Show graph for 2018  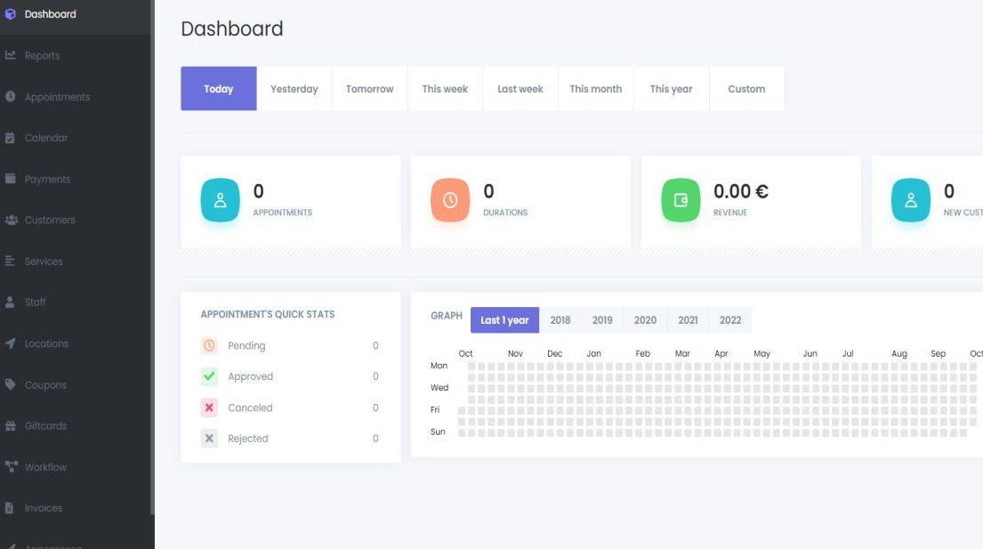[560, 319]
